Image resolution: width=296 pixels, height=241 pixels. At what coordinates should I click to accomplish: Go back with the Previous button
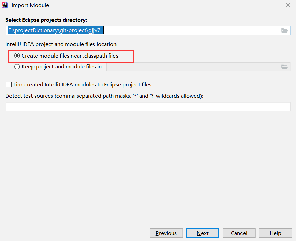click(166, 233)
